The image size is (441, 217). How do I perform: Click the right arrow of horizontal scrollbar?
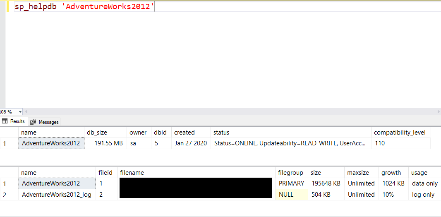tap(439, 112)
